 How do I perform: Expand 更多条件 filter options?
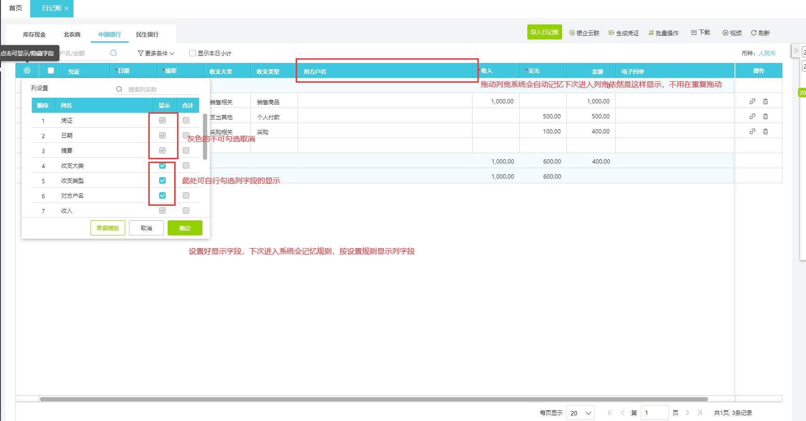(x=156, y=53)
